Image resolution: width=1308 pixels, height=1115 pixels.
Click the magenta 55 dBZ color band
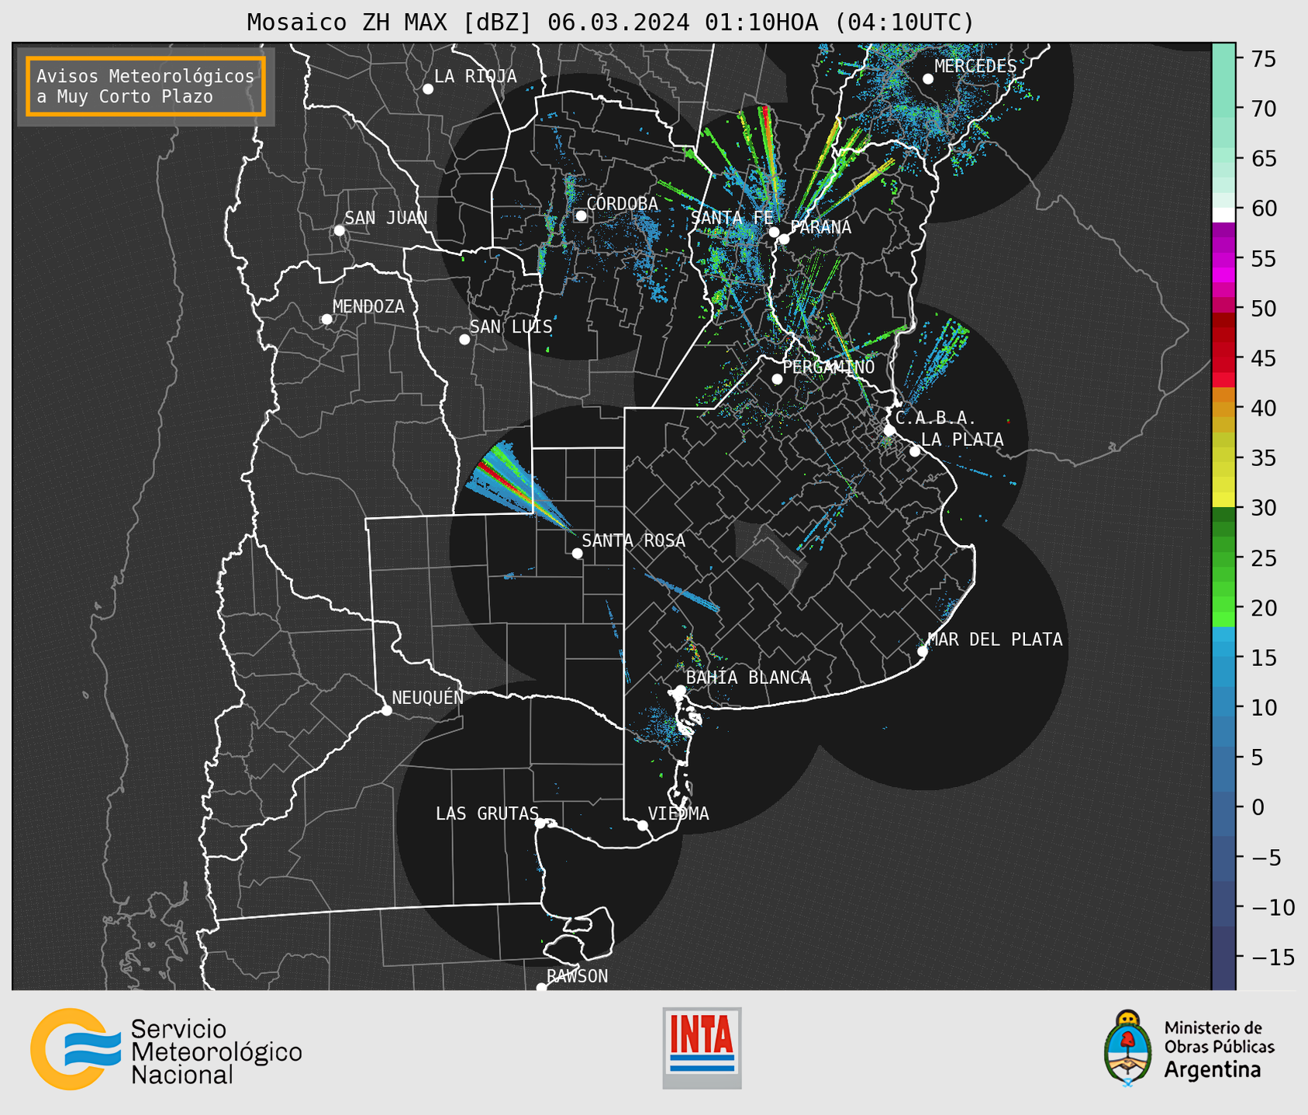(1223, 258)
